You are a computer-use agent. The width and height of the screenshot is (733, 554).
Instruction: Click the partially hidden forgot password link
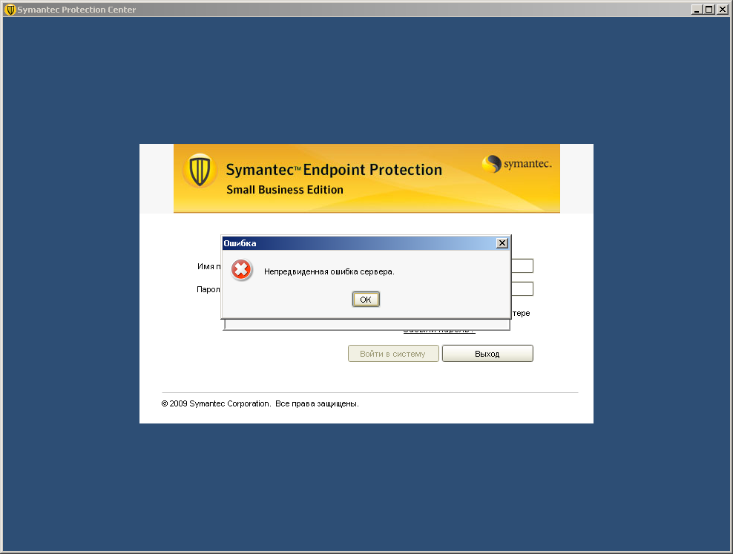click(439, 332)
